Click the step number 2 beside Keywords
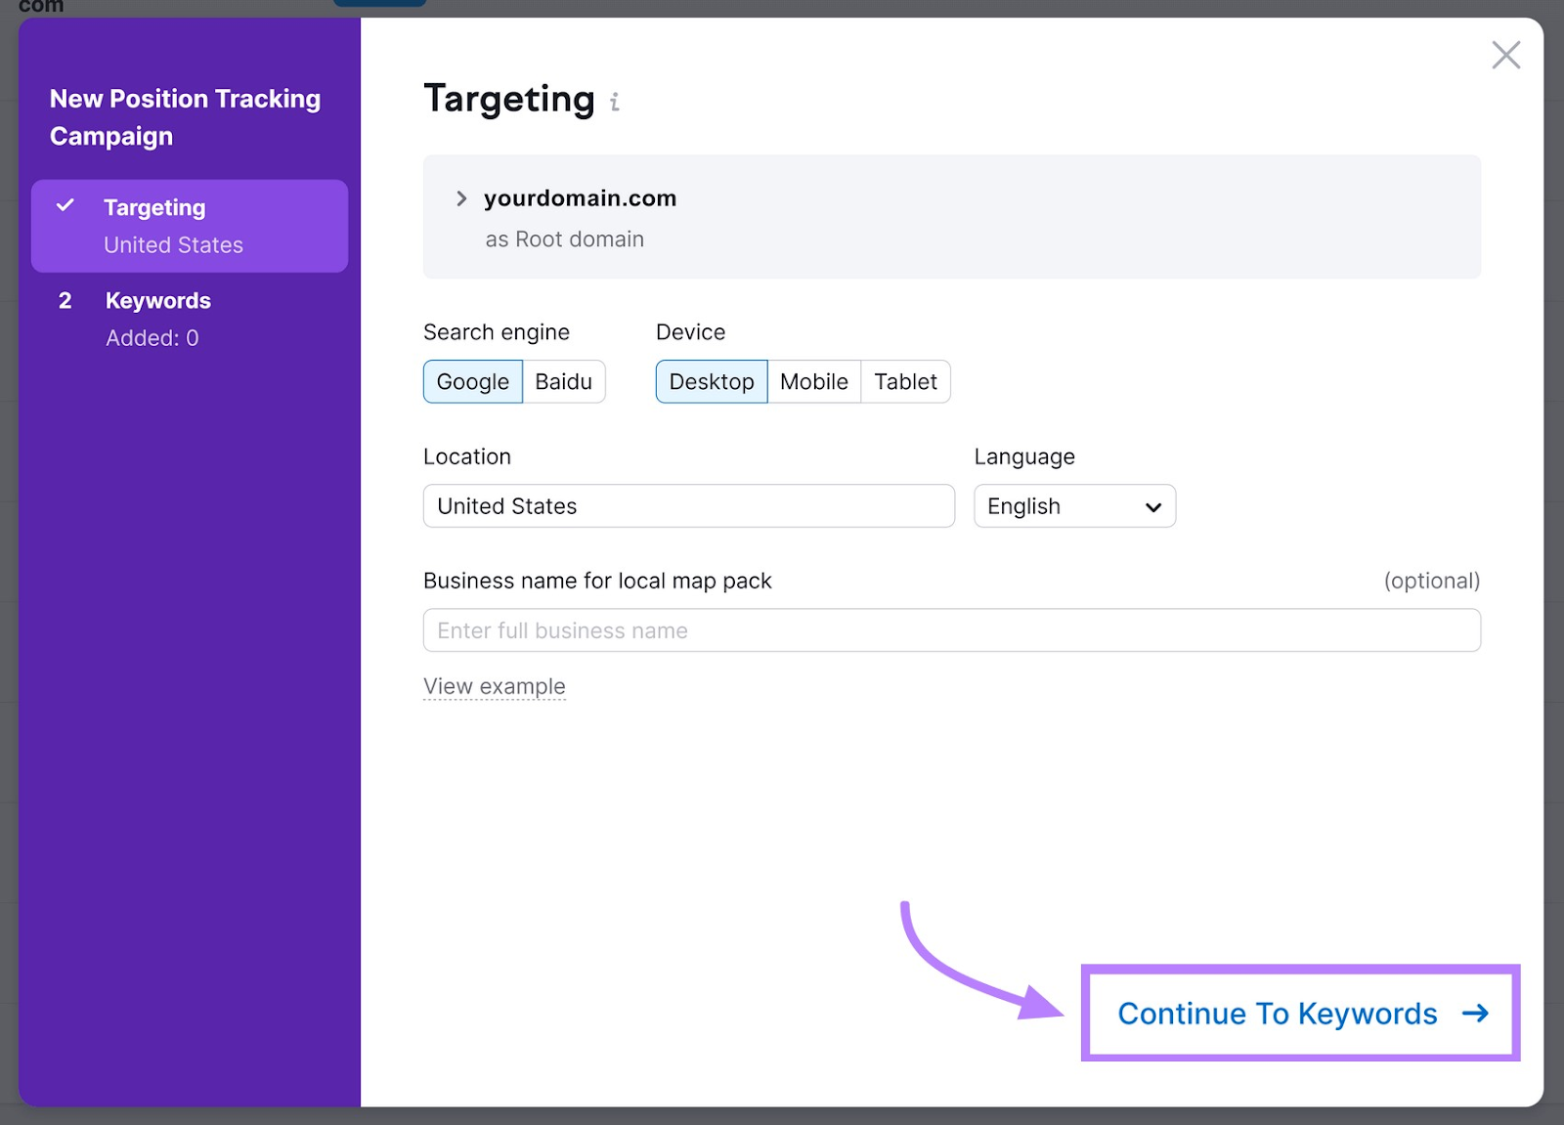This screenshot has width=1564, height=1125. (x=65, y=300)
